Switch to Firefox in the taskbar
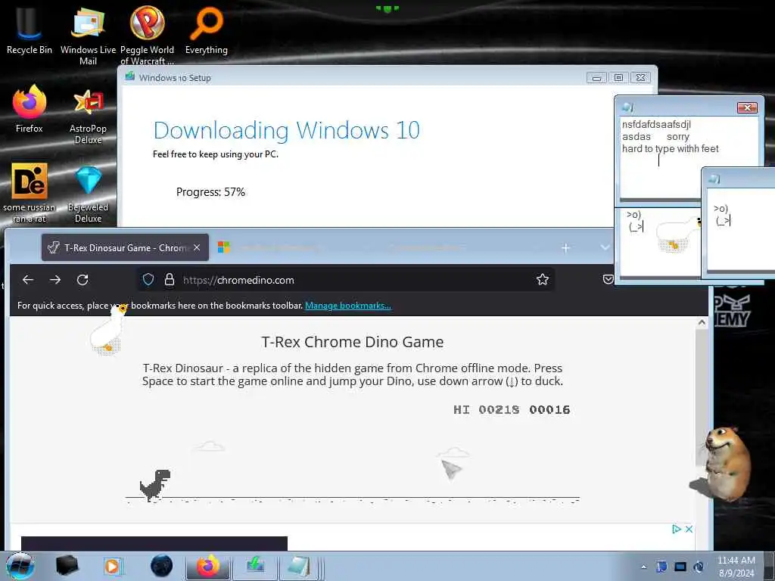The height and width of the screenshot is (581, 775). (x=208, y=566)
